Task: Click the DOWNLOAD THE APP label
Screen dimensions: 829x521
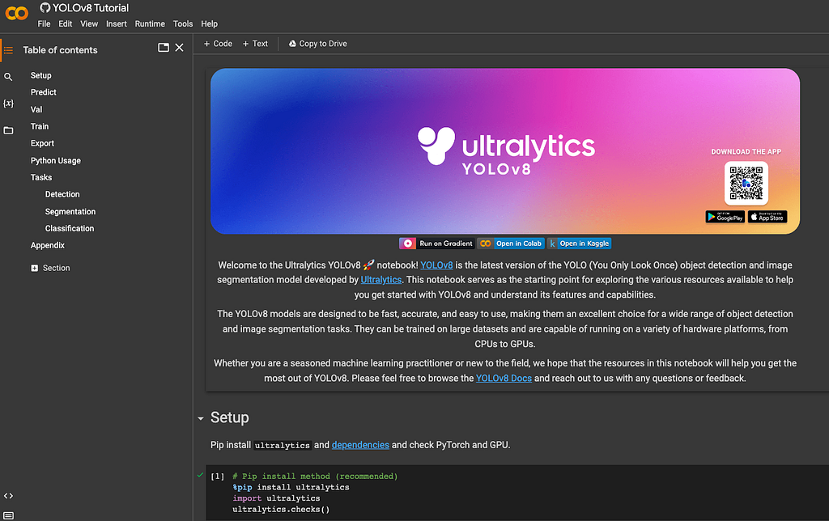Action: pos(746,151)
